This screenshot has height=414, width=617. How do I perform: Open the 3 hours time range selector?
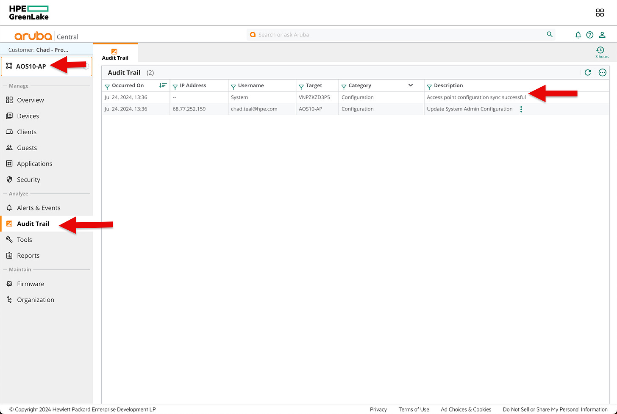click(601, 52)
